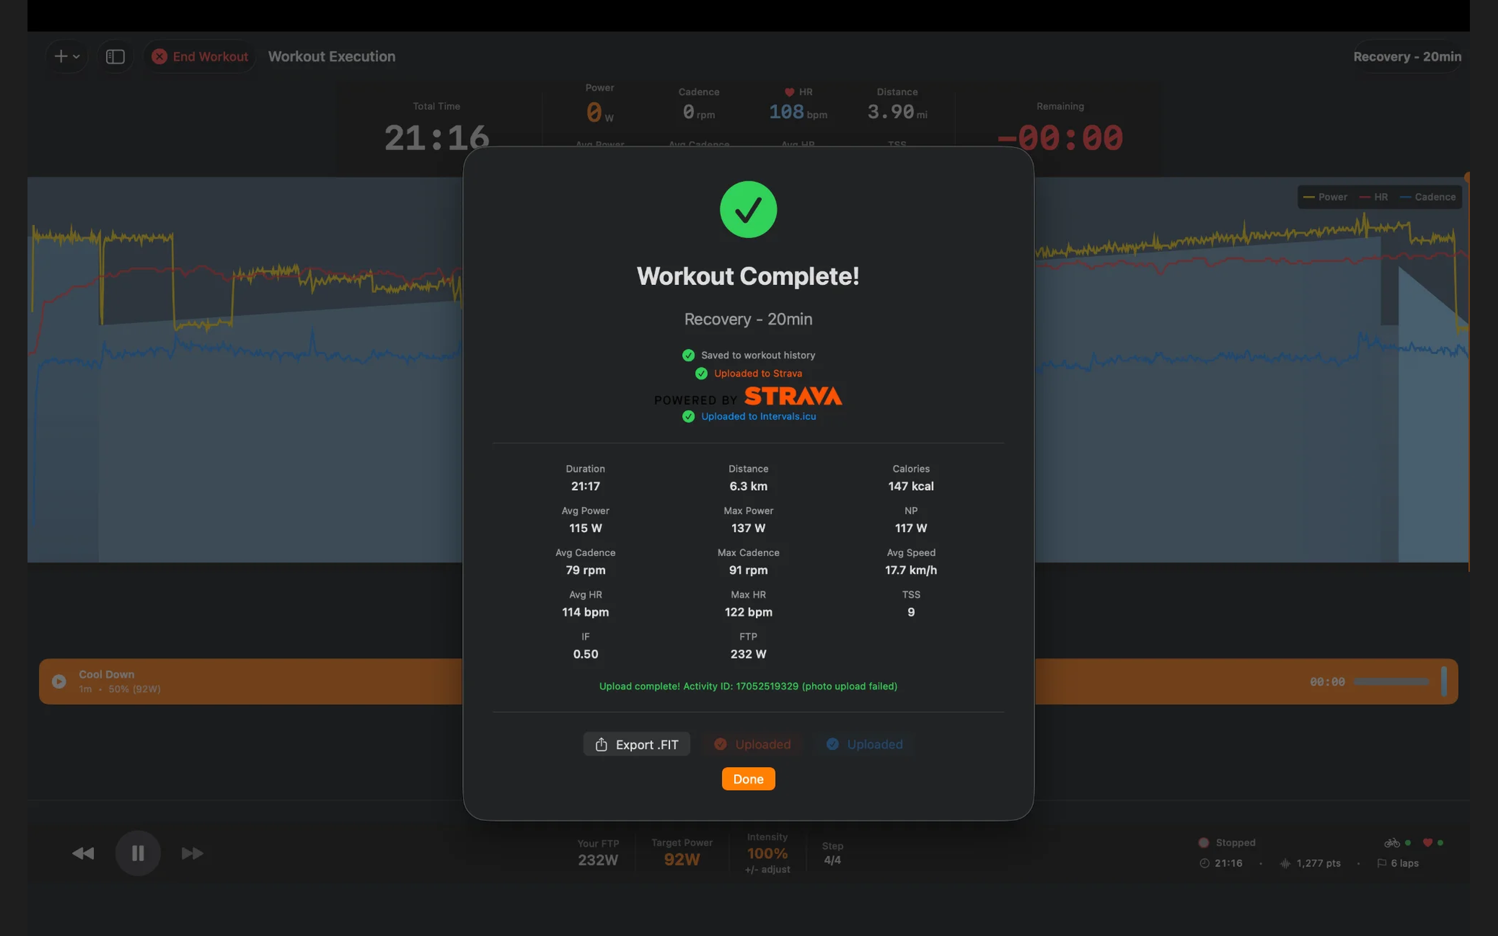Click the play icon on Cool Down step

(x=59, y=681)
